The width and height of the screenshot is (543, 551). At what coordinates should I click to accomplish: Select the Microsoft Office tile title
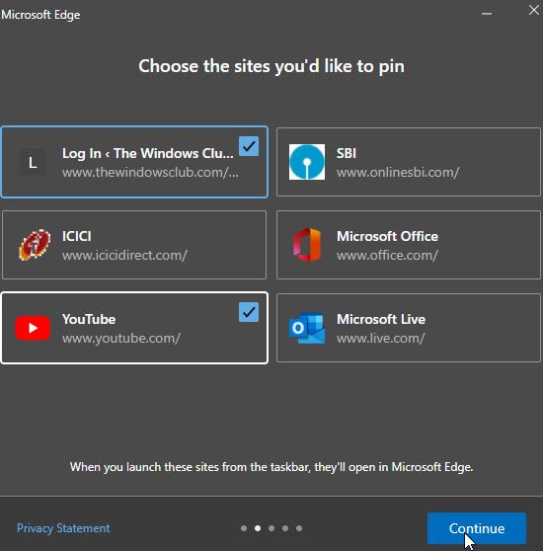coord(387,236)
